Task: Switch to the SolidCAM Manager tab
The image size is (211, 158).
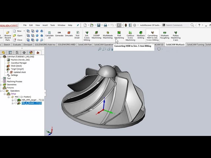Action: 38,53
